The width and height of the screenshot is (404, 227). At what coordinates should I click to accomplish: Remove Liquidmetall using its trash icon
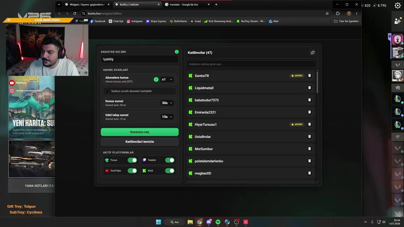(x=309, y=88)
